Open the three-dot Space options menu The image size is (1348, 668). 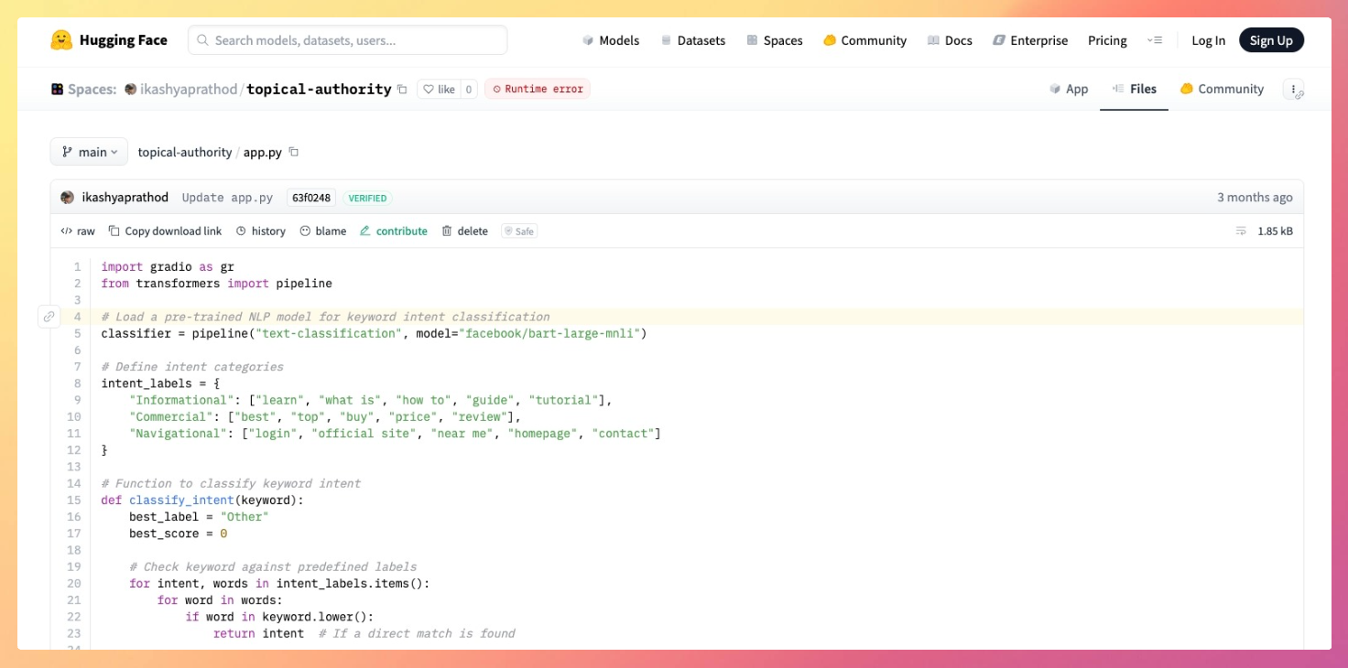(x=1293, y=90)
